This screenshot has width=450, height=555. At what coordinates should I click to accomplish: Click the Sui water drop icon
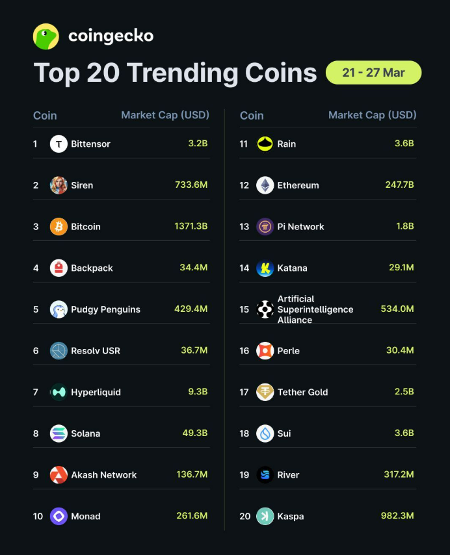(265, 433)
